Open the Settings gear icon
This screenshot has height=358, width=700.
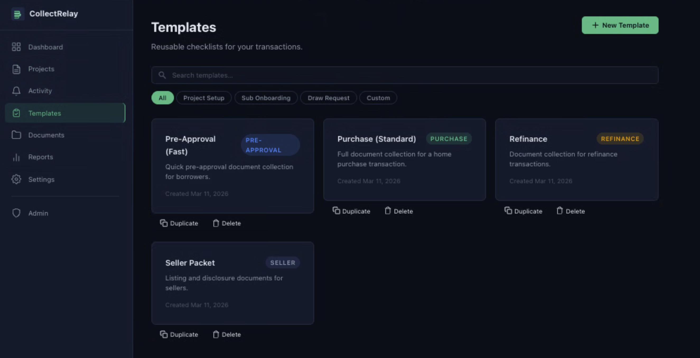click(16, 179)
